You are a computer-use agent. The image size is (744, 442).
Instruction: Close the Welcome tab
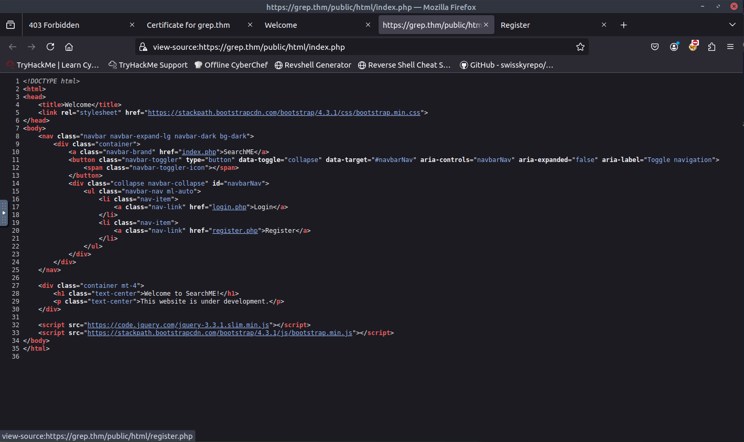pyautogui.click(x=368, y=25)
